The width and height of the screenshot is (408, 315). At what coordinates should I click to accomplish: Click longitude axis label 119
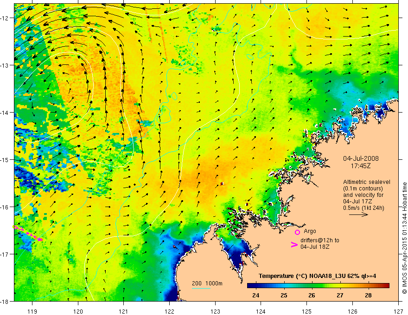point(32,311)
